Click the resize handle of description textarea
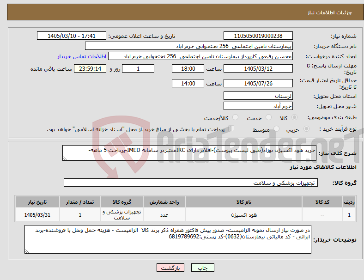 (65, 158)
